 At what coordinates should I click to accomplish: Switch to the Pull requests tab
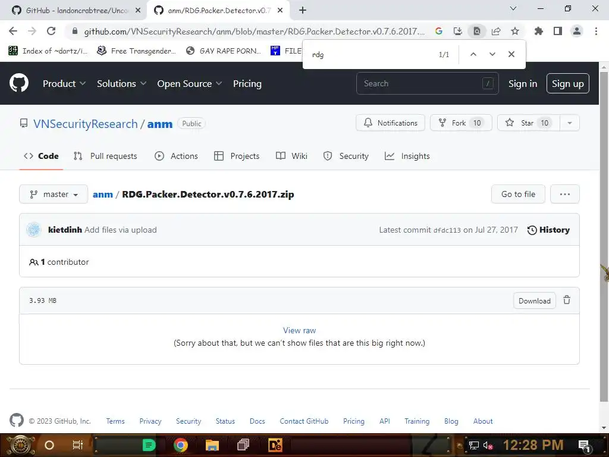point(105,156)
